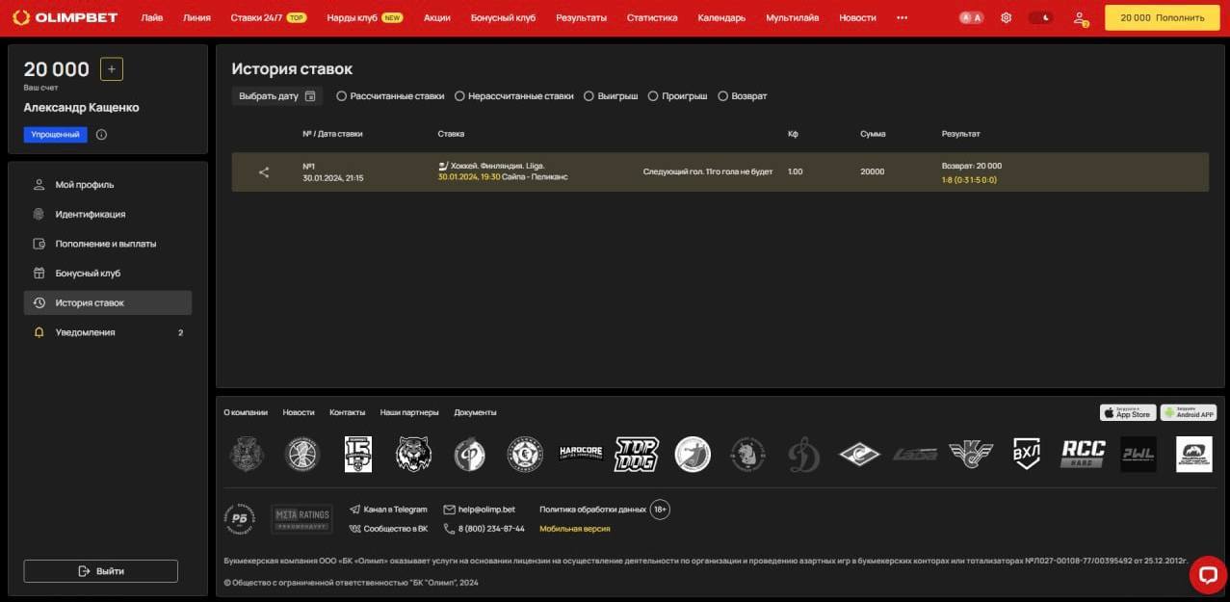1230x602 pixels.
Task: Open Бонусный клуб in the top menu
Action: point(503,17)
